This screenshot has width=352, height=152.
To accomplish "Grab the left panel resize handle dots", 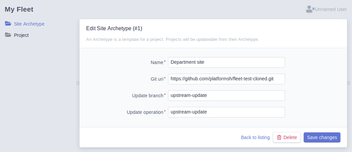I will pos(78,83).
